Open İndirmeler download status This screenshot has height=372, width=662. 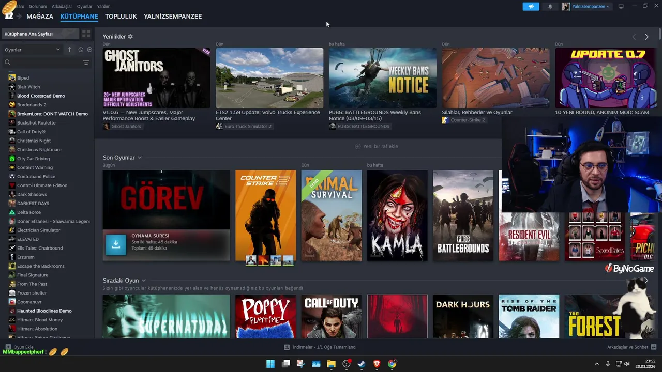(x=321, y=347)
